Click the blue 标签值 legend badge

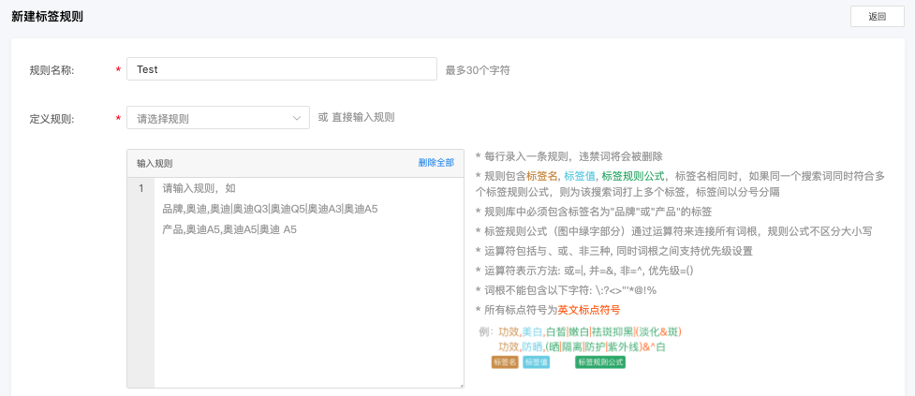point(536,361)
